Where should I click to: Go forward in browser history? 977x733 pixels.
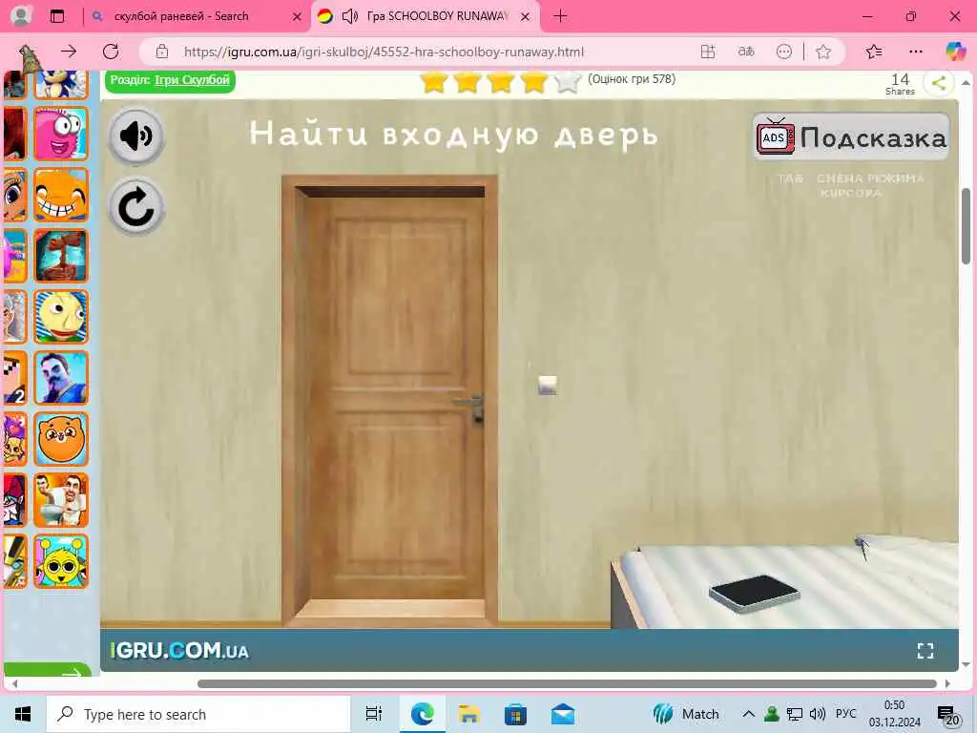[69, 52]
